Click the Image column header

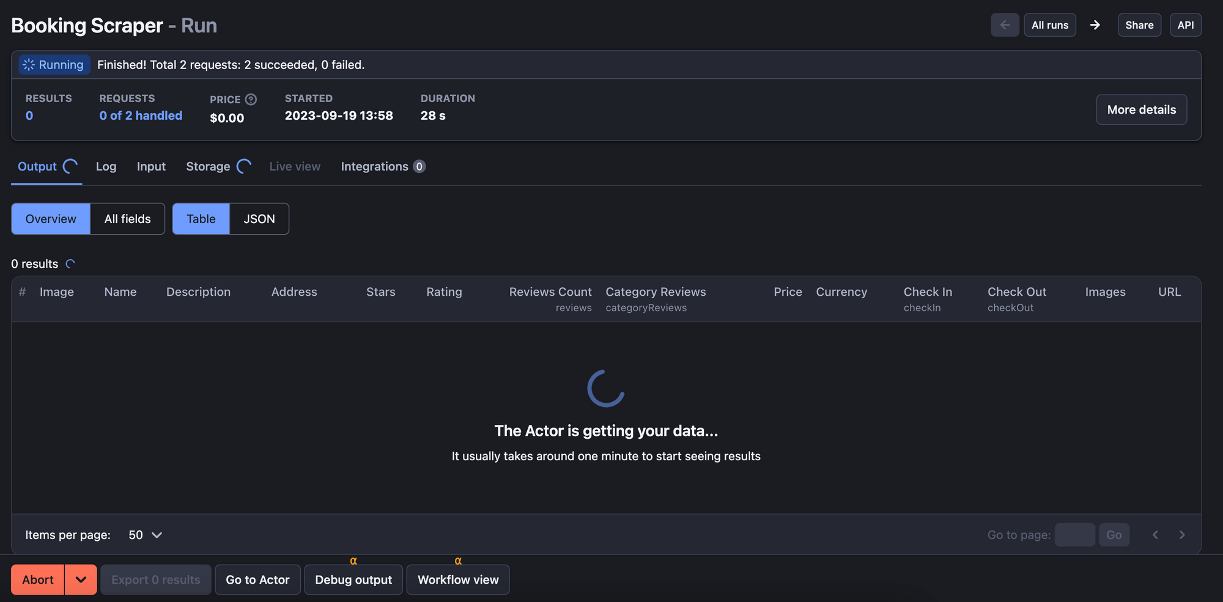click(x=57, y=292)
